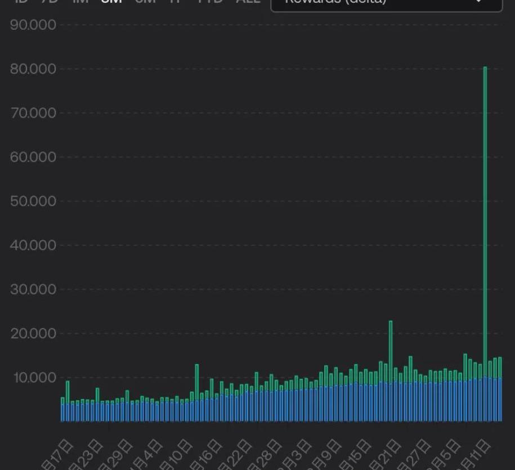Switch to the 1D time range

tap(21, 2)
